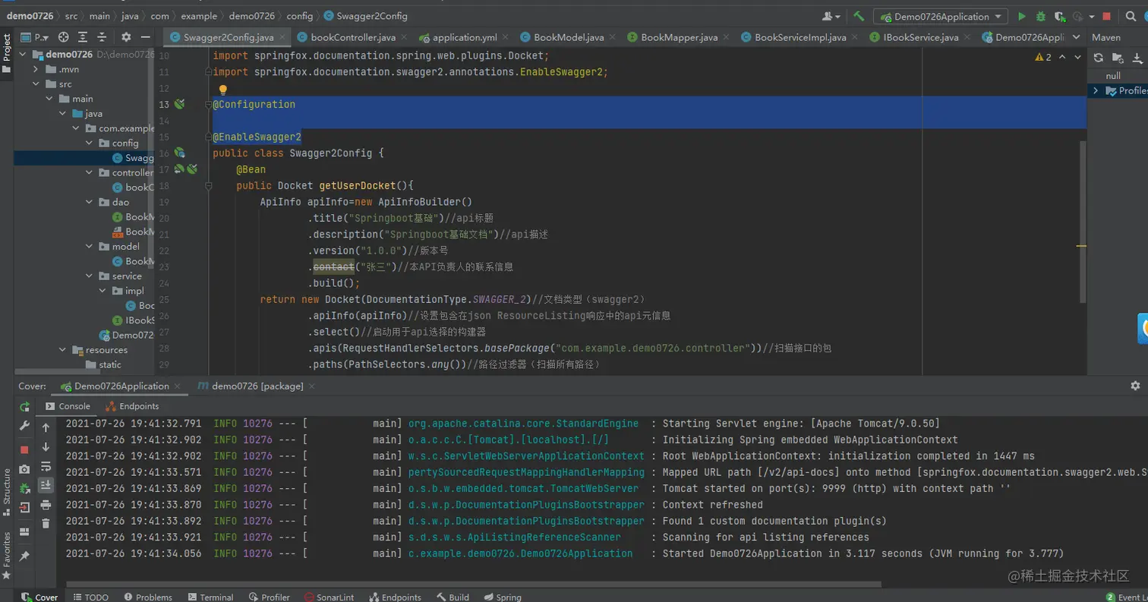1148x602 pixels.
Task: Build project using the hammer icon
Action: [859, 17]
